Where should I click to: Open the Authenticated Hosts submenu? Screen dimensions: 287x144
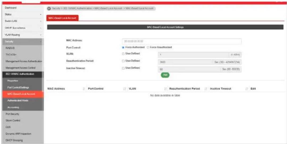click(x=23, y=100)
